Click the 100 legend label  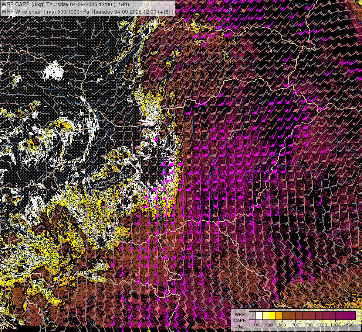(x=256, y=325)
